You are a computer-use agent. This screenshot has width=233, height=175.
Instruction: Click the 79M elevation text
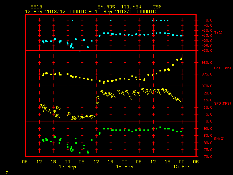pyautogui.click(x=157, y=7)
